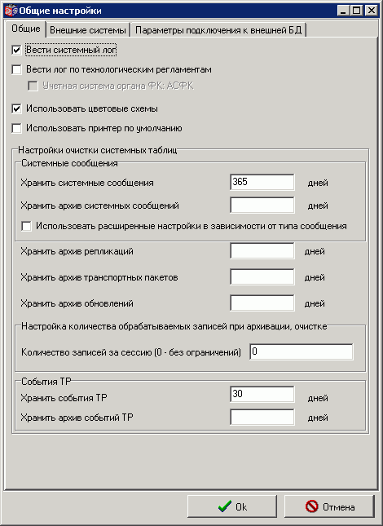The image size is (383, 526).
Task: Maximize the Общие настройки window
Action: (357, 11)
